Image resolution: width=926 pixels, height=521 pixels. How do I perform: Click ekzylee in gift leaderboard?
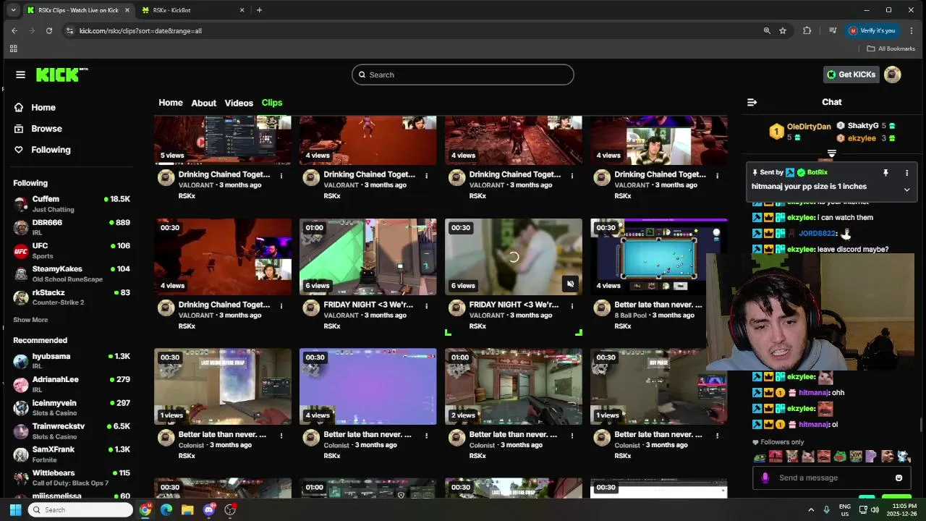click(862, 138)
